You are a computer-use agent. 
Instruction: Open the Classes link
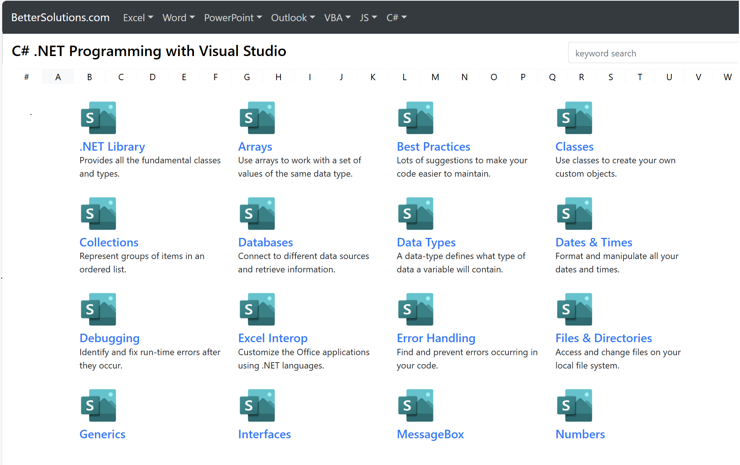574,147
